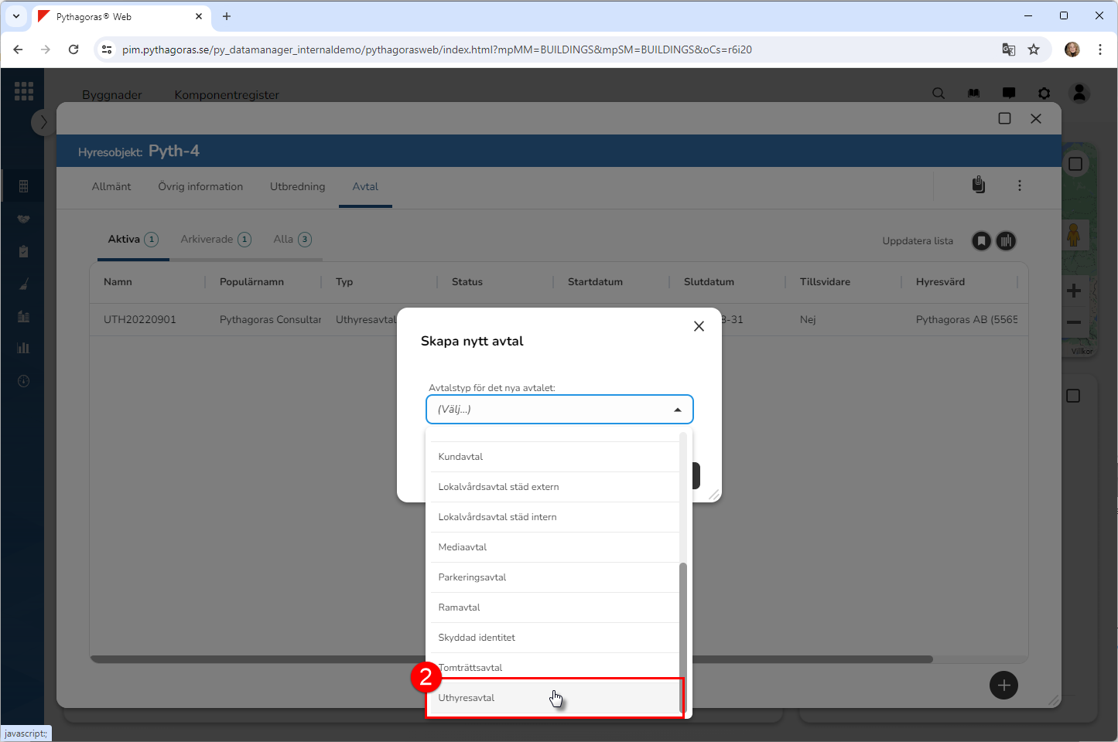The width and height of the screenshot is (1118, 742).
Task: Select Uthyresavtal from the dropdown list
Action: (467, 698)
